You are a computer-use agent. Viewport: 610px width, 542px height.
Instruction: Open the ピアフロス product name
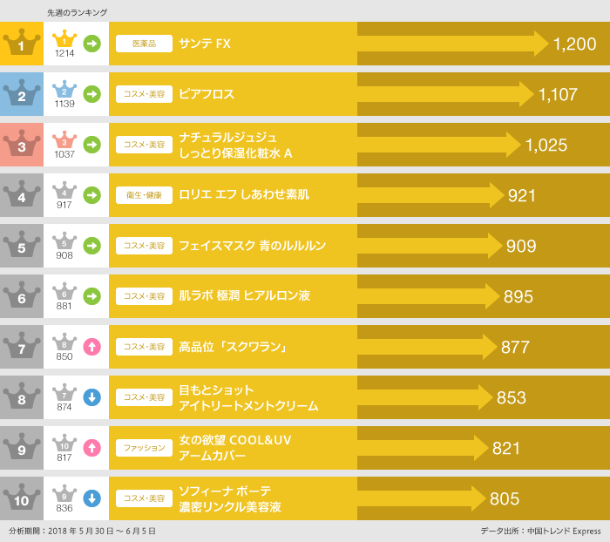[207, 94]
